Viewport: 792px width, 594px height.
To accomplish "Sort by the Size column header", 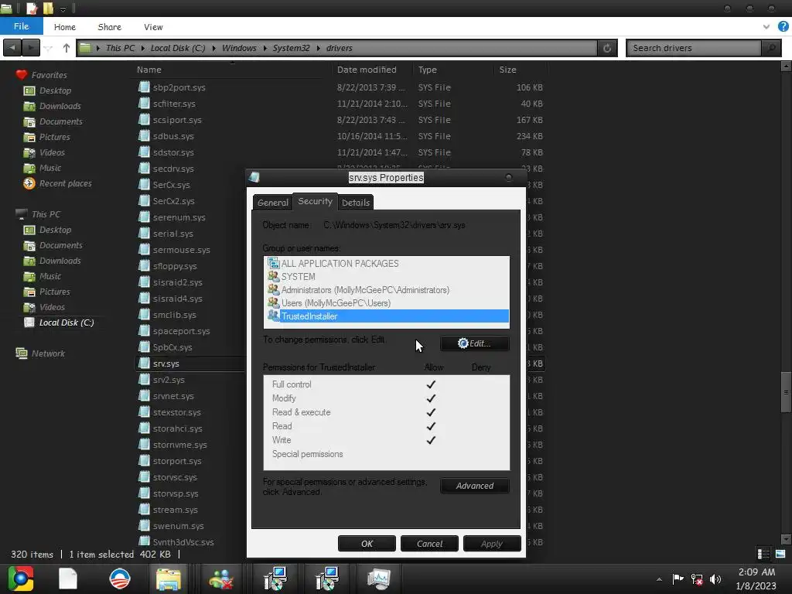I will (507, 70).
